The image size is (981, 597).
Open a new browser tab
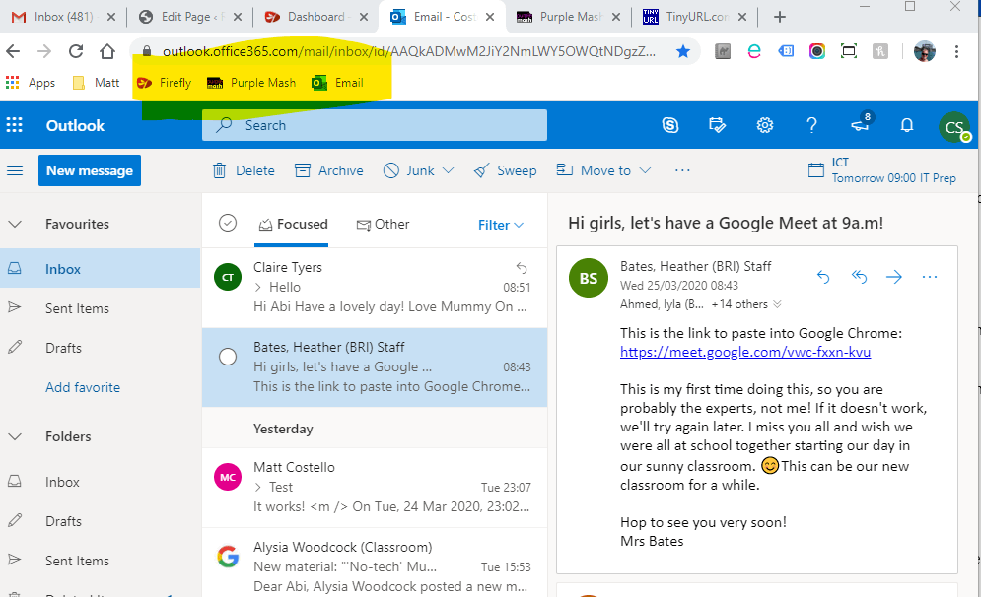[780, 17]
